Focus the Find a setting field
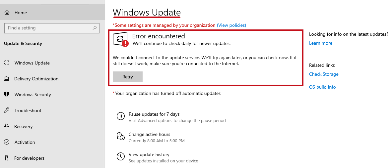Viewport: 392px width, 168px height. 52,28
